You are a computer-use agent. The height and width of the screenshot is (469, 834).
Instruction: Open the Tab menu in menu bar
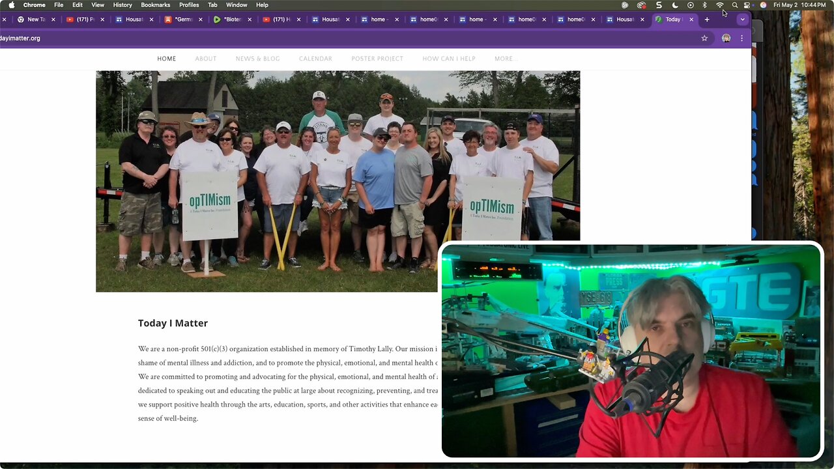pyautogui.click(x=212, y=5)
